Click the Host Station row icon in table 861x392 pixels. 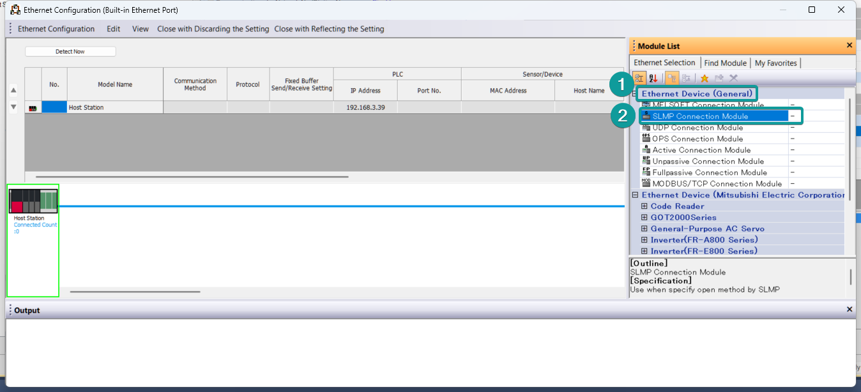[33, 108]
